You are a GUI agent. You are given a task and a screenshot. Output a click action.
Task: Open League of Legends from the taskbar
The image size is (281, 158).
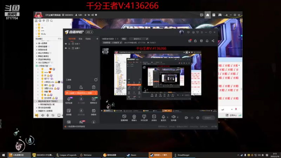tap(66, 155)
